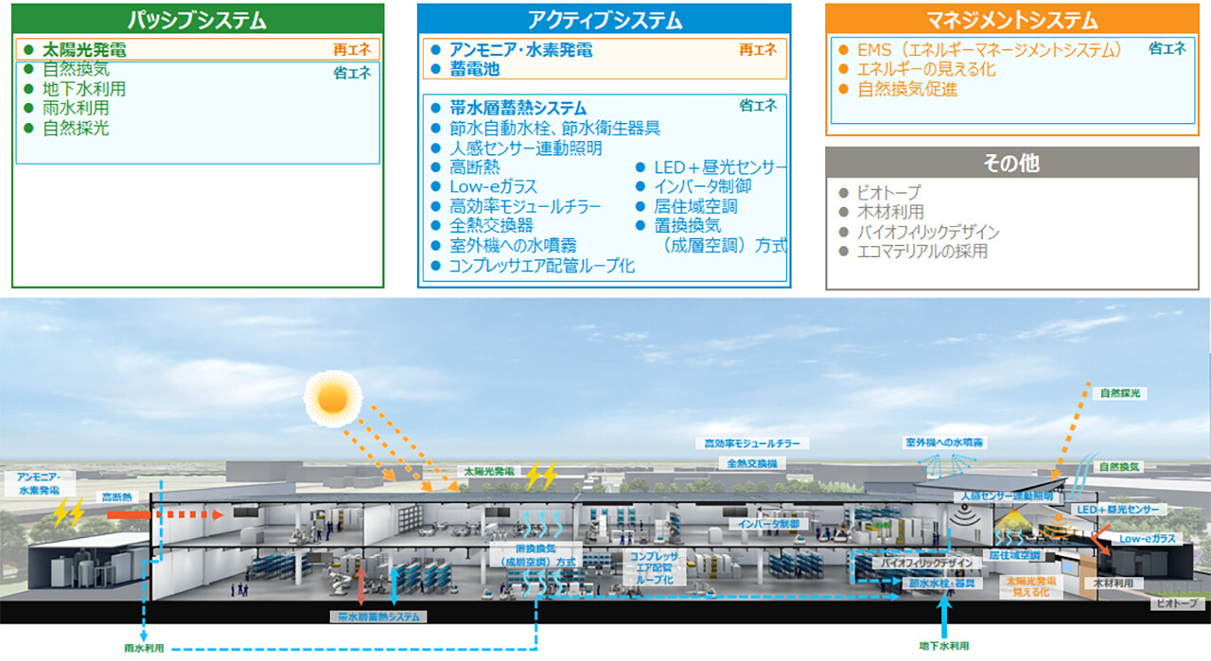Click 帯水層蓄熱システム in the active system list
This screenshot has width=1211, height=661.
518,108
